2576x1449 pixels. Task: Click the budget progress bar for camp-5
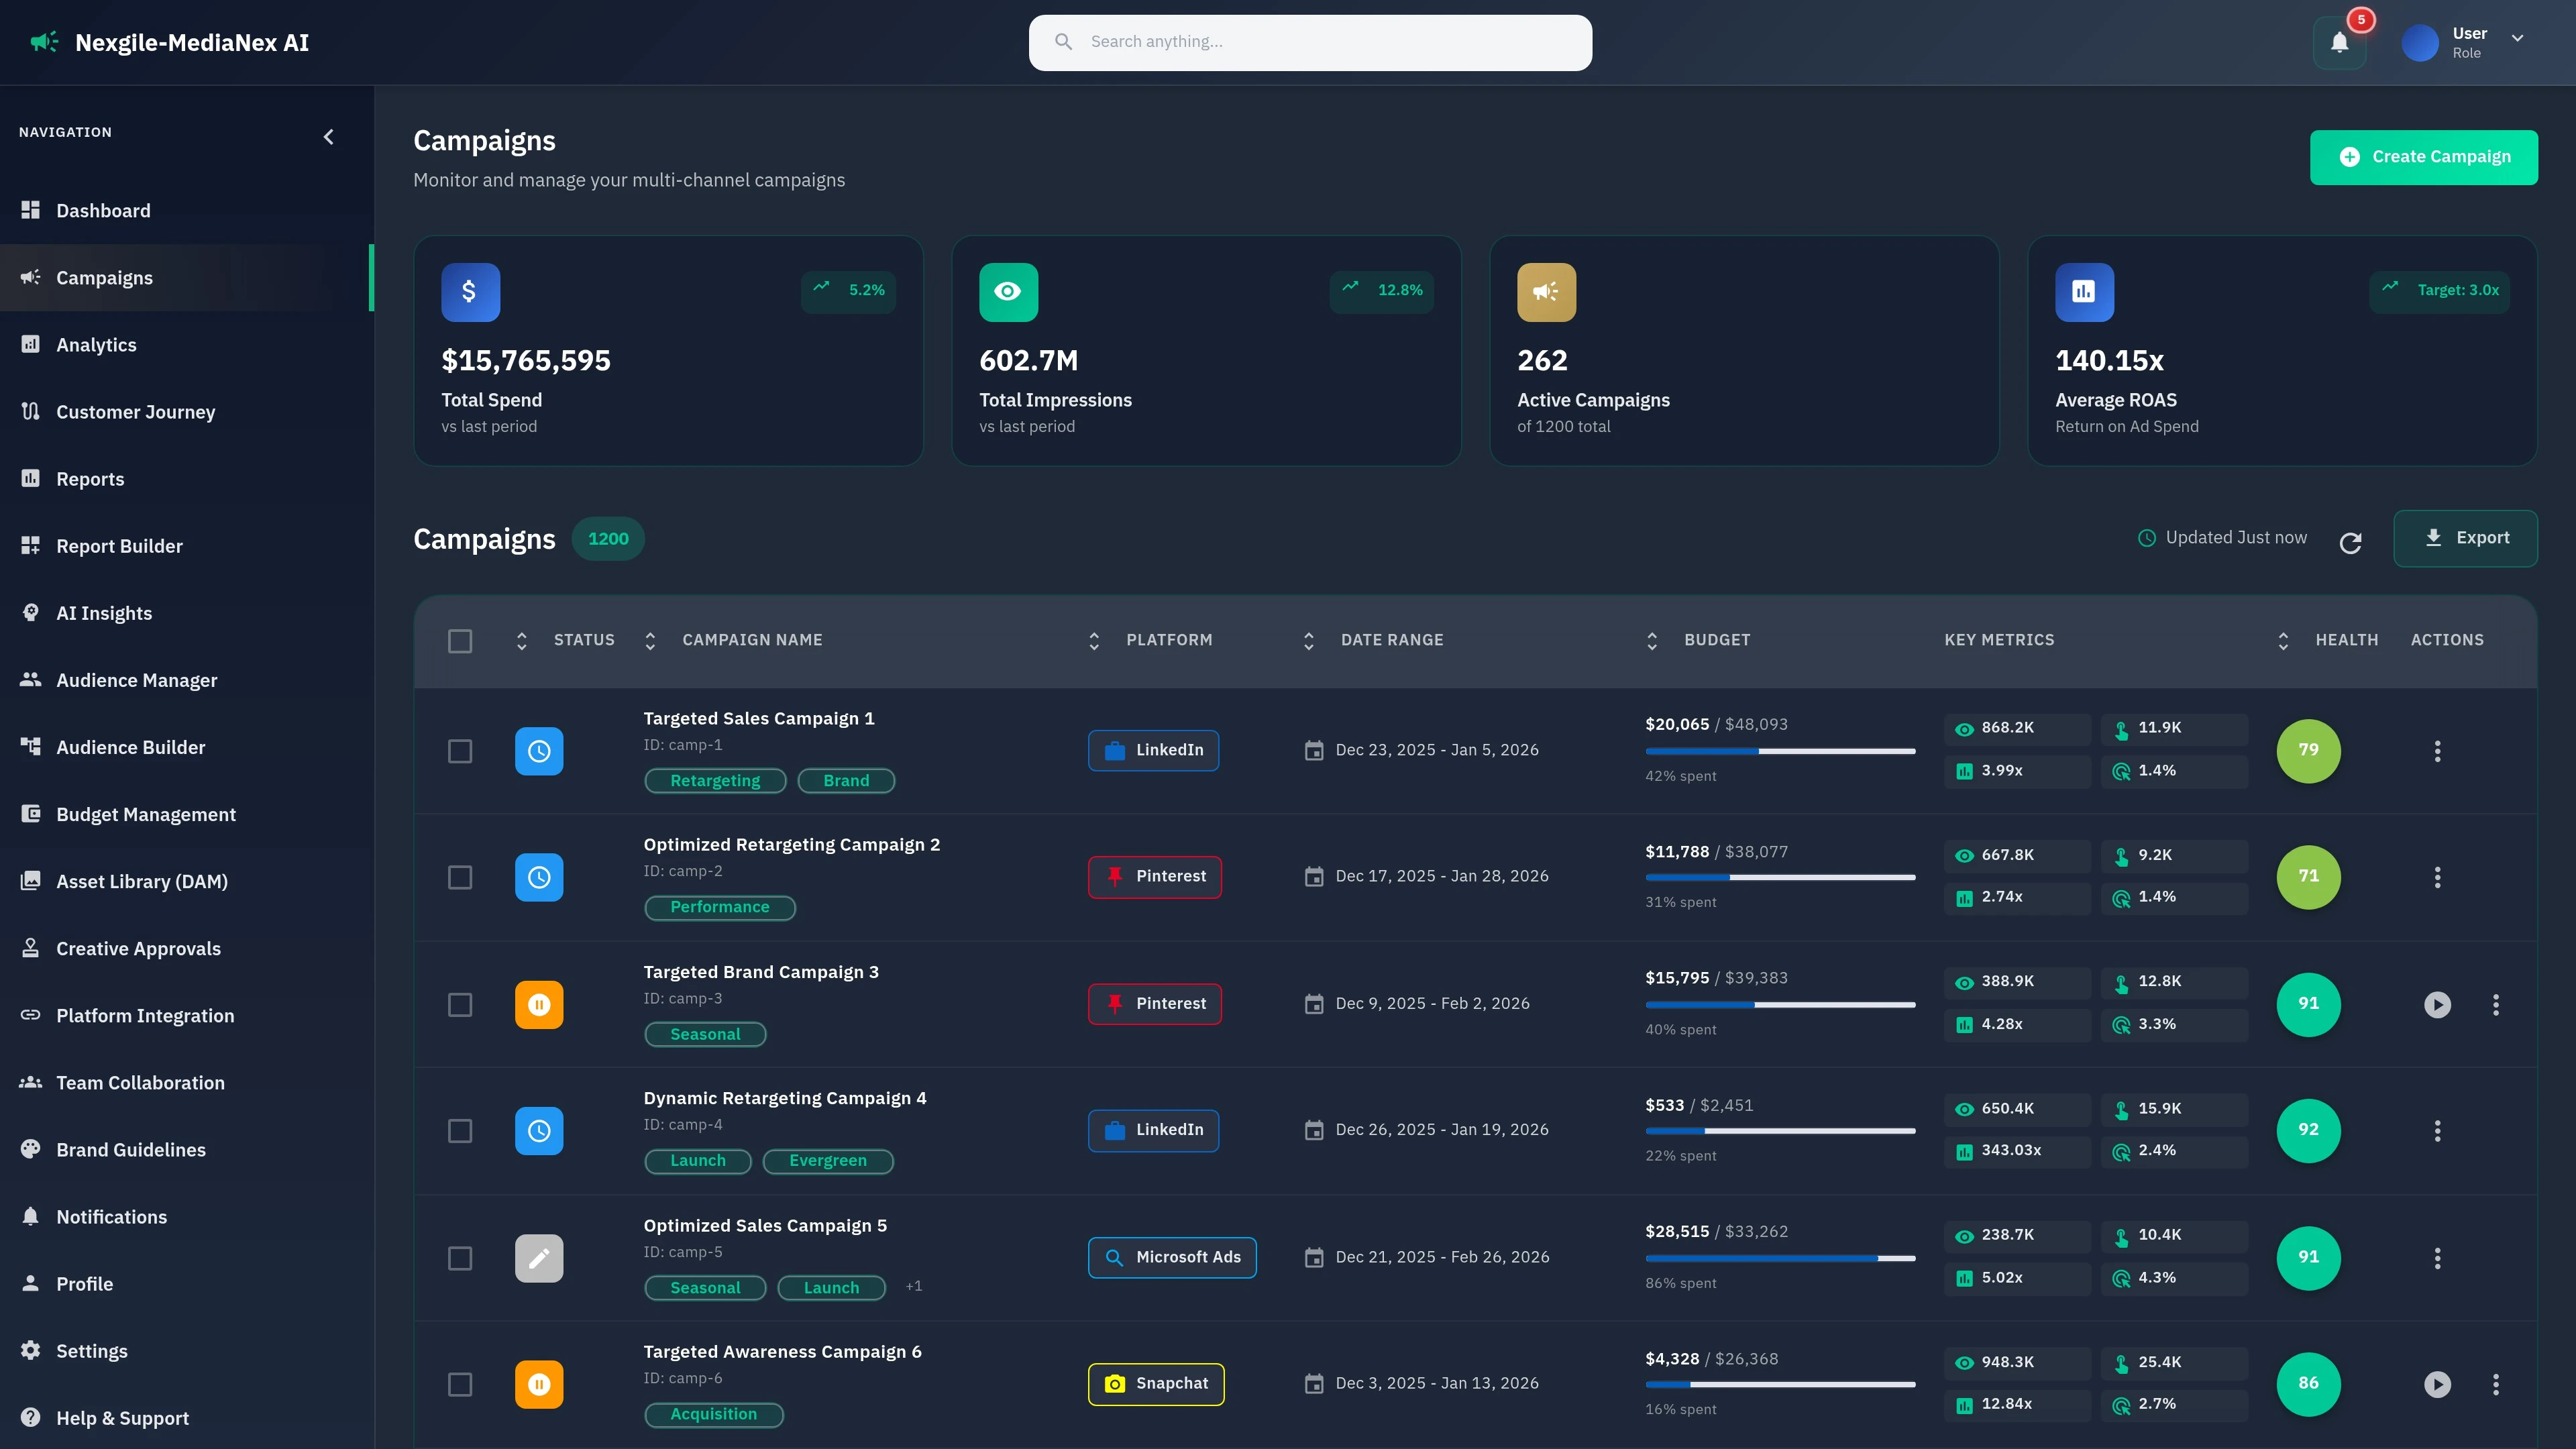tap(1780, 1258)
